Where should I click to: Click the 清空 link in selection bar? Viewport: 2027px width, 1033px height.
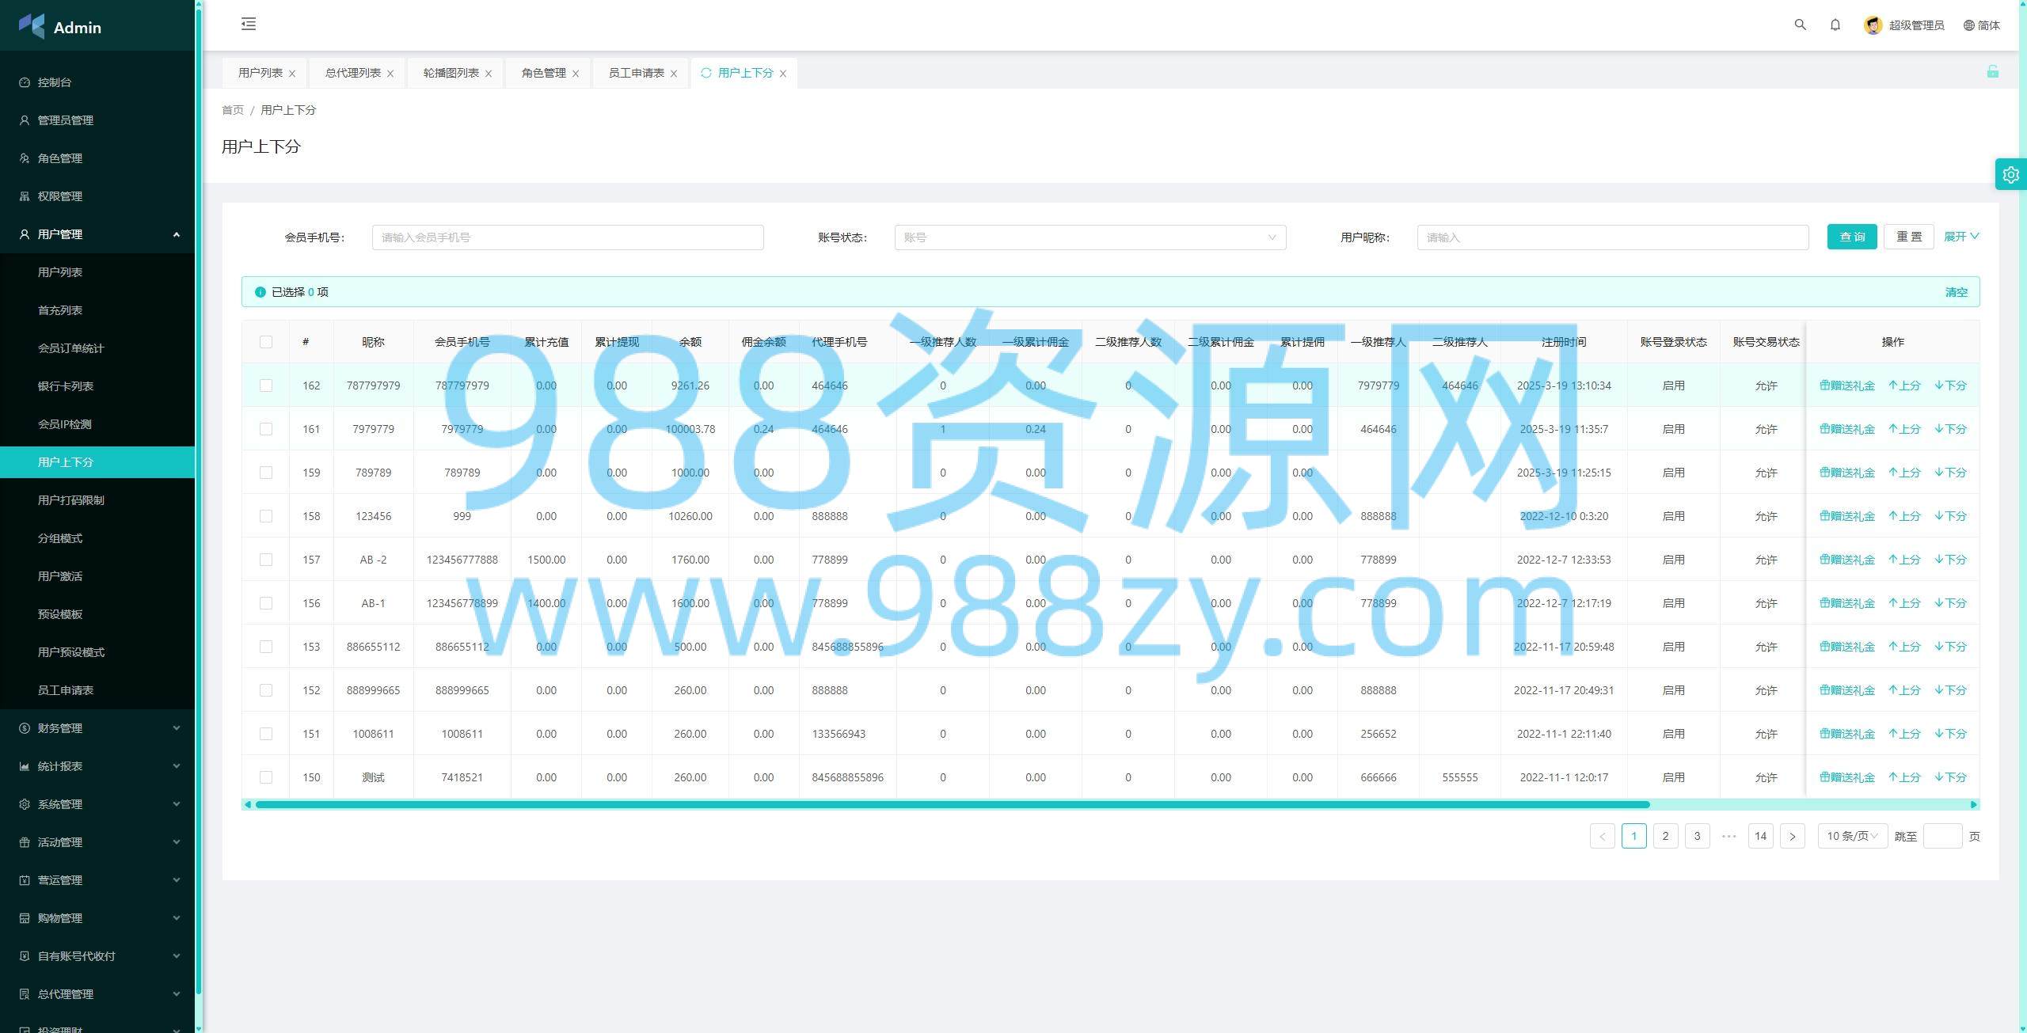[1956, 292]
